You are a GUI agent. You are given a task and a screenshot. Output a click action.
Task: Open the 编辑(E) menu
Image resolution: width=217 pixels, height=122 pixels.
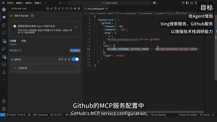click(19, 3)
